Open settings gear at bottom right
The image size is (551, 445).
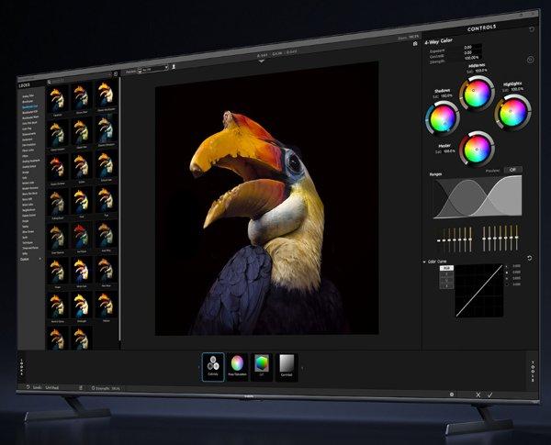click(452, 395)
